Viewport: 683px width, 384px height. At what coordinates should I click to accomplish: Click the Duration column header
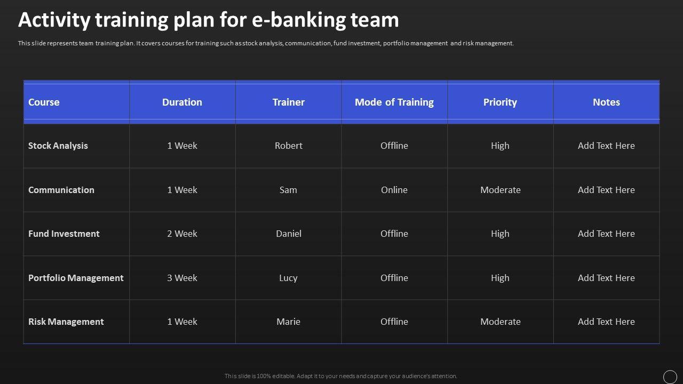pyautogui.click(x=182, y=102)
